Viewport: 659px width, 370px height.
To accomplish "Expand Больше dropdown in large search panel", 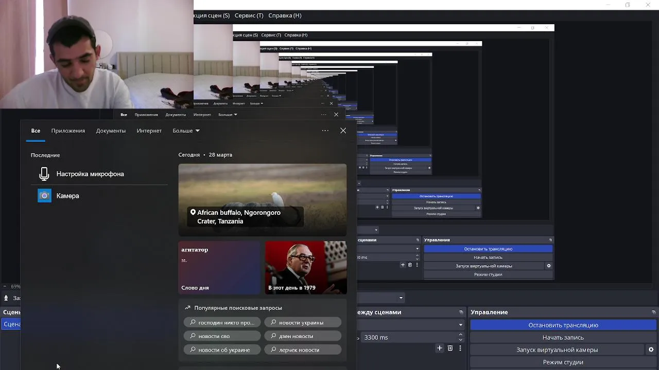I will (186, 131).
